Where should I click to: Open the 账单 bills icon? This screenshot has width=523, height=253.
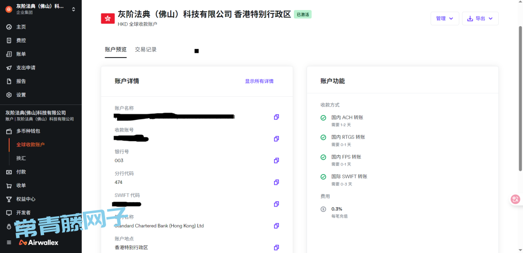[9, 54]
